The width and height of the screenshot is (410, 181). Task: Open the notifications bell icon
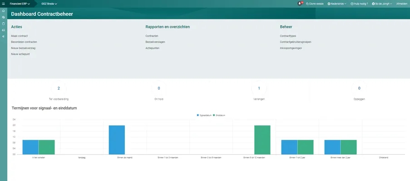(299, 4)
